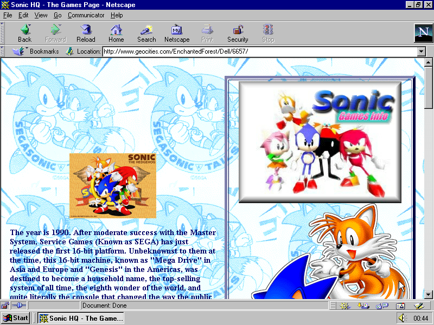The height and width of the screenshot is (325, 434).
Task: Expand the Location history dropdown arrow
Action: point(422,51)
